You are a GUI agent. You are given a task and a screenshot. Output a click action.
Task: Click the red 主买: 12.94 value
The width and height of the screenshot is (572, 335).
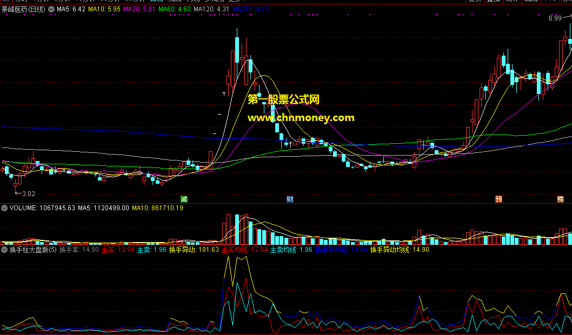pos(118,250)
